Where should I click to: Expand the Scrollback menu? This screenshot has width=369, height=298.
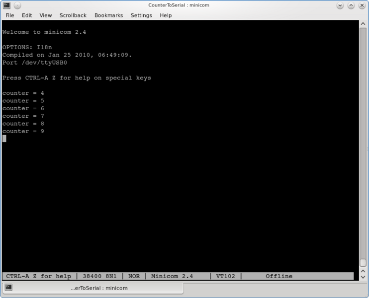click(73, 15)
